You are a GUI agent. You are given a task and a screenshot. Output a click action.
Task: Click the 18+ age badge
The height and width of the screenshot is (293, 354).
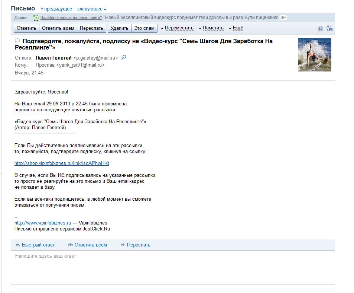pyautogui.click(x=283, y=17)
